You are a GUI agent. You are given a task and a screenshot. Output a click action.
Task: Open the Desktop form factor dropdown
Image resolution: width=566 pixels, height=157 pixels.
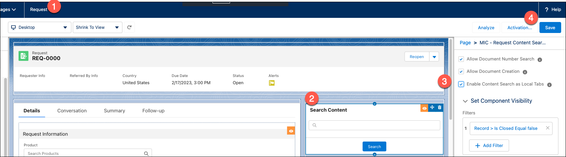[x=39, y=27]
